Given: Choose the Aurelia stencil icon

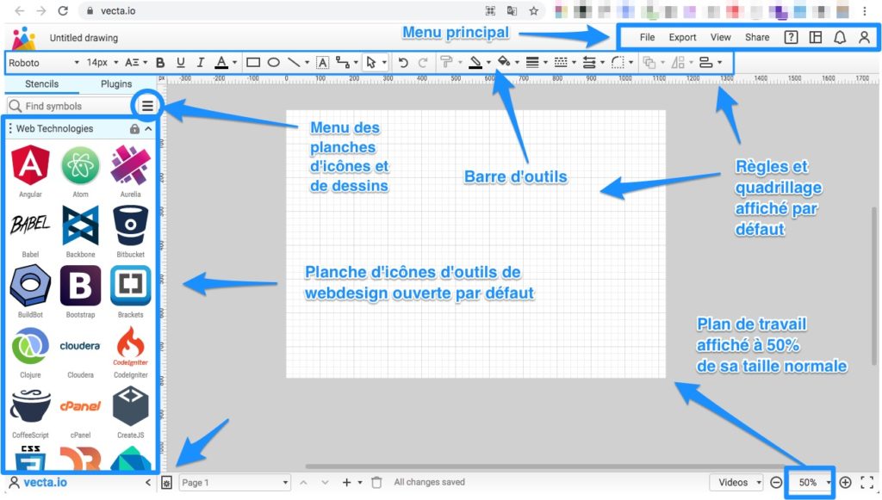Looking at the screenshot, I should pos(131,164).
